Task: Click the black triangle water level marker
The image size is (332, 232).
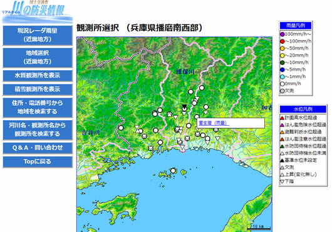Action: (184, 106)
